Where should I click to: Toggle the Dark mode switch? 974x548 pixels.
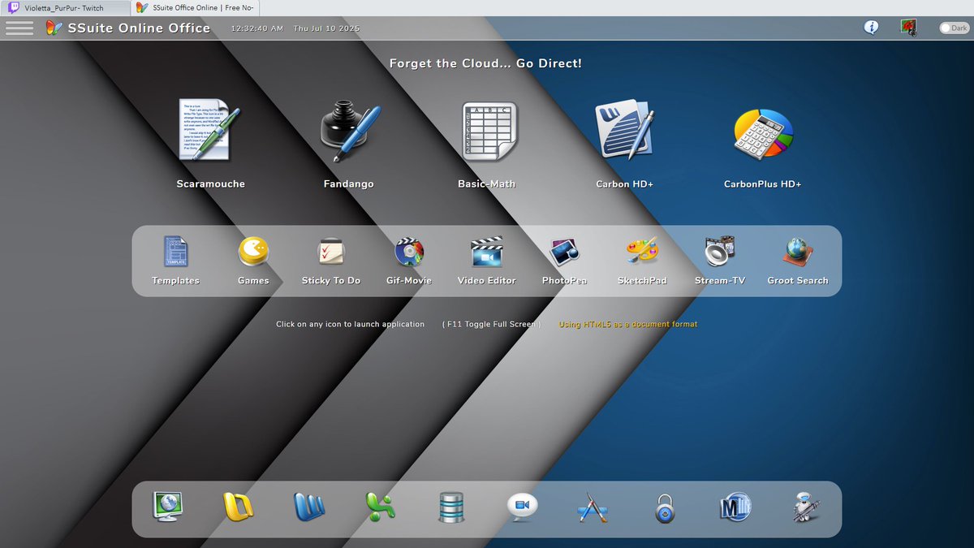[x=954, y=28]
